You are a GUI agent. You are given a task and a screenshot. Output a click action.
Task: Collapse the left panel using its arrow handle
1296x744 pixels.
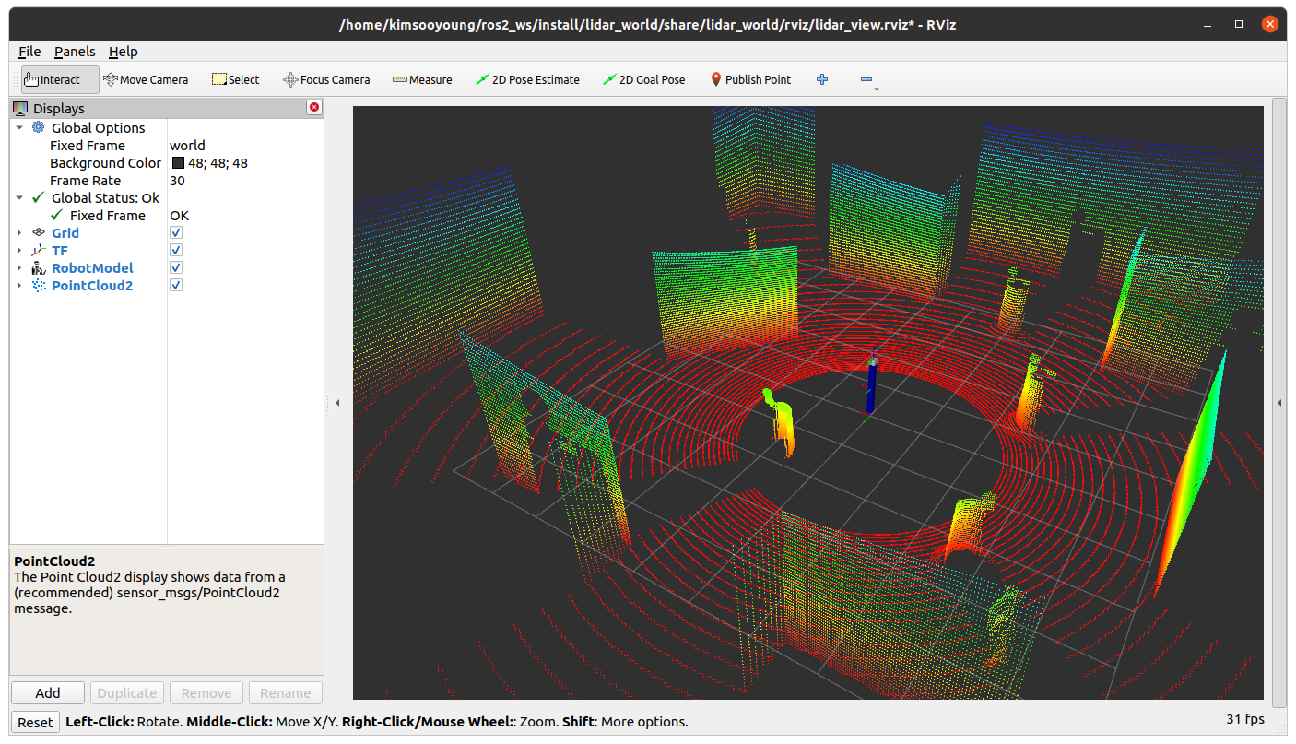[x=337, y=403]
